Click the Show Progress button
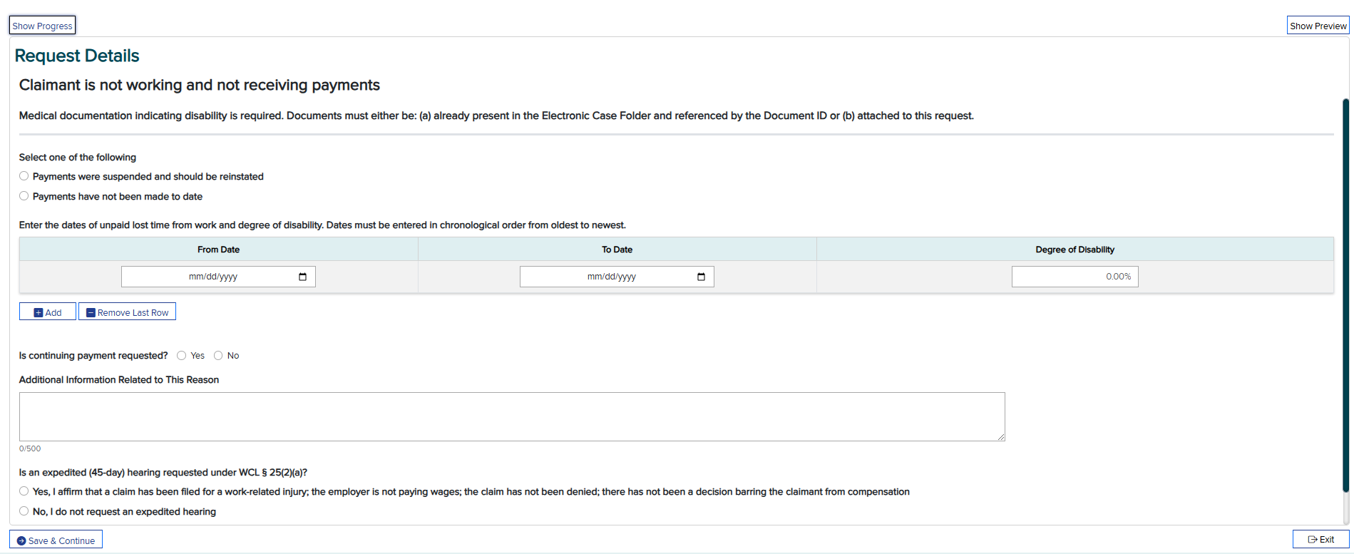This screenshot has height=554, width=1354. (42, 26)
